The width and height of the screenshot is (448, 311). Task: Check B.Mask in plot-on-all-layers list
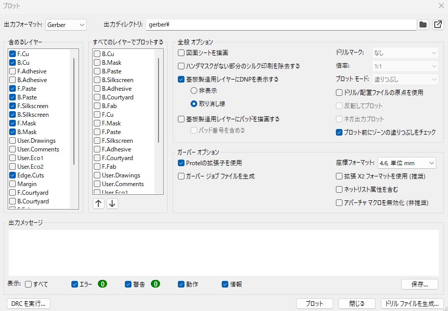tap(97, 62)
